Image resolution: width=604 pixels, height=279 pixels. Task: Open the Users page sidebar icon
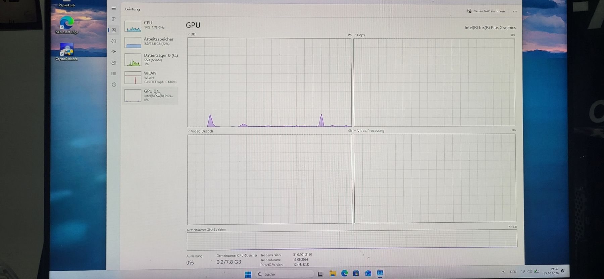[x=114, y=63]
